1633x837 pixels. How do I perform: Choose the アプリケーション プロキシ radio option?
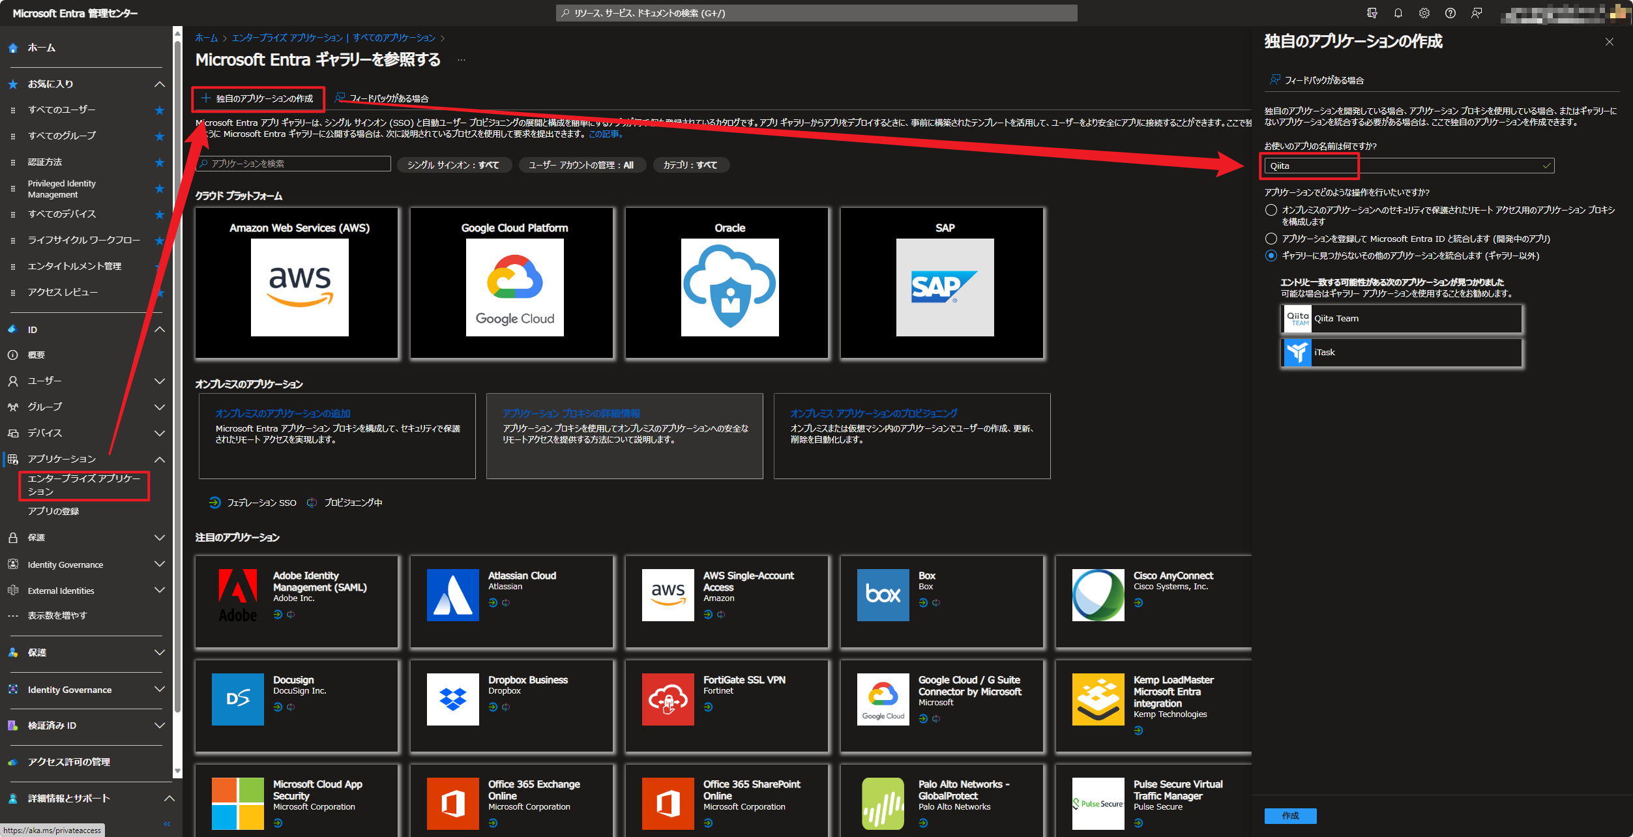pyautogui.click(x=1271, y=210)
